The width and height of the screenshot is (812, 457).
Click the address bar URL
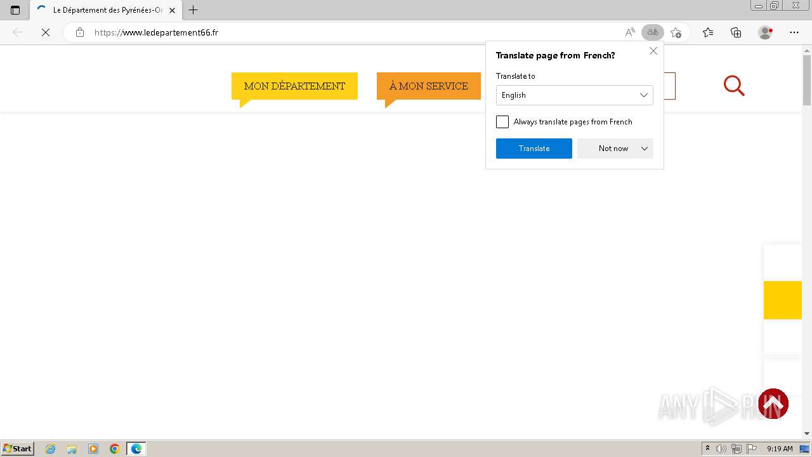coord(156,32)
